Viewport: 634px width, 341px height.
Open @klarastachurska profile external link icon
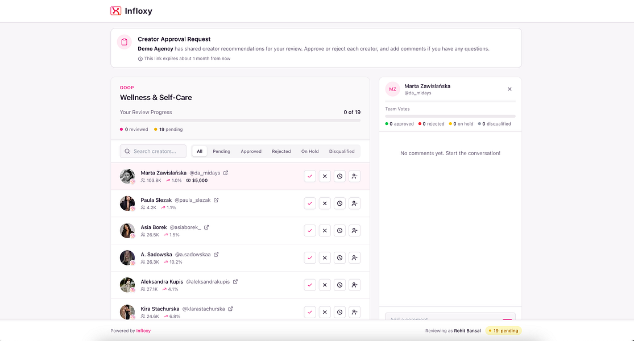[230, 309]
